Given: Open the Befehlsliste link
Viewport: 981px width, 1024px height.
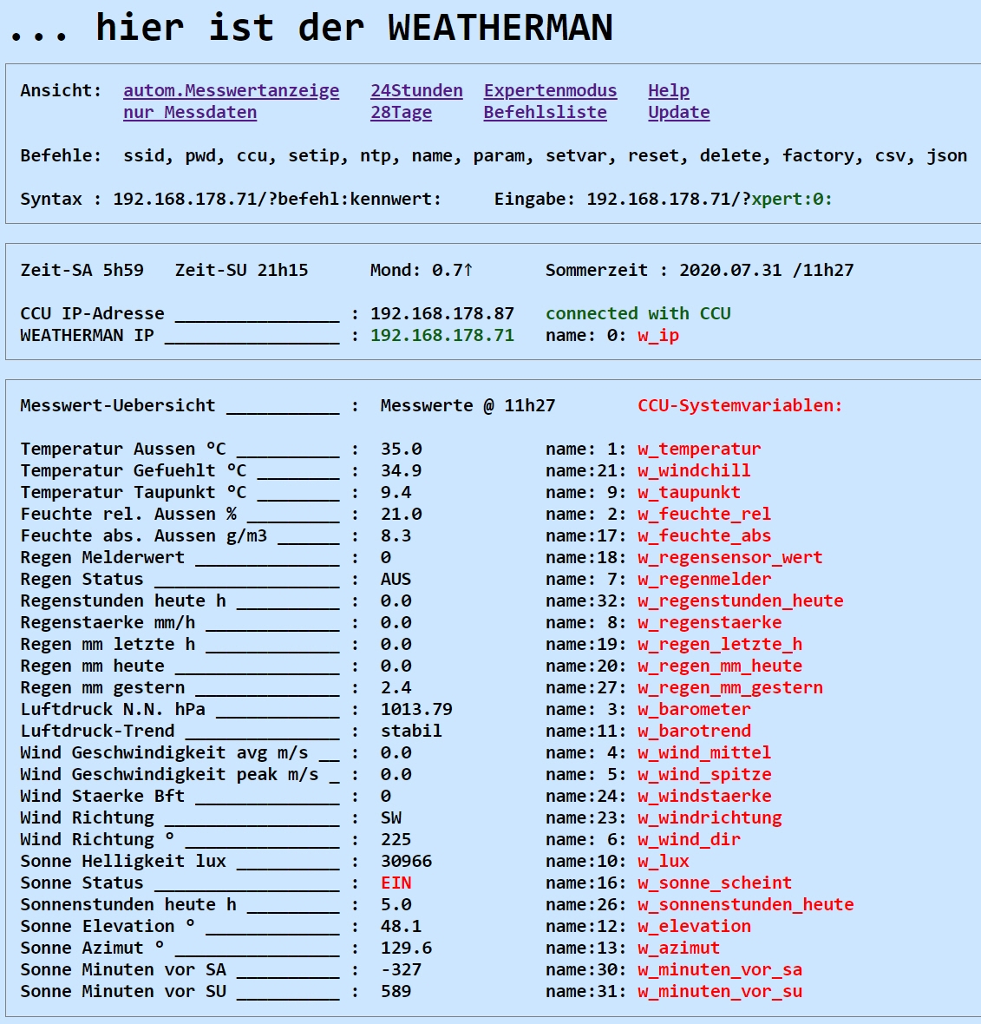Looking at the screenshot, I should point(545,112).
